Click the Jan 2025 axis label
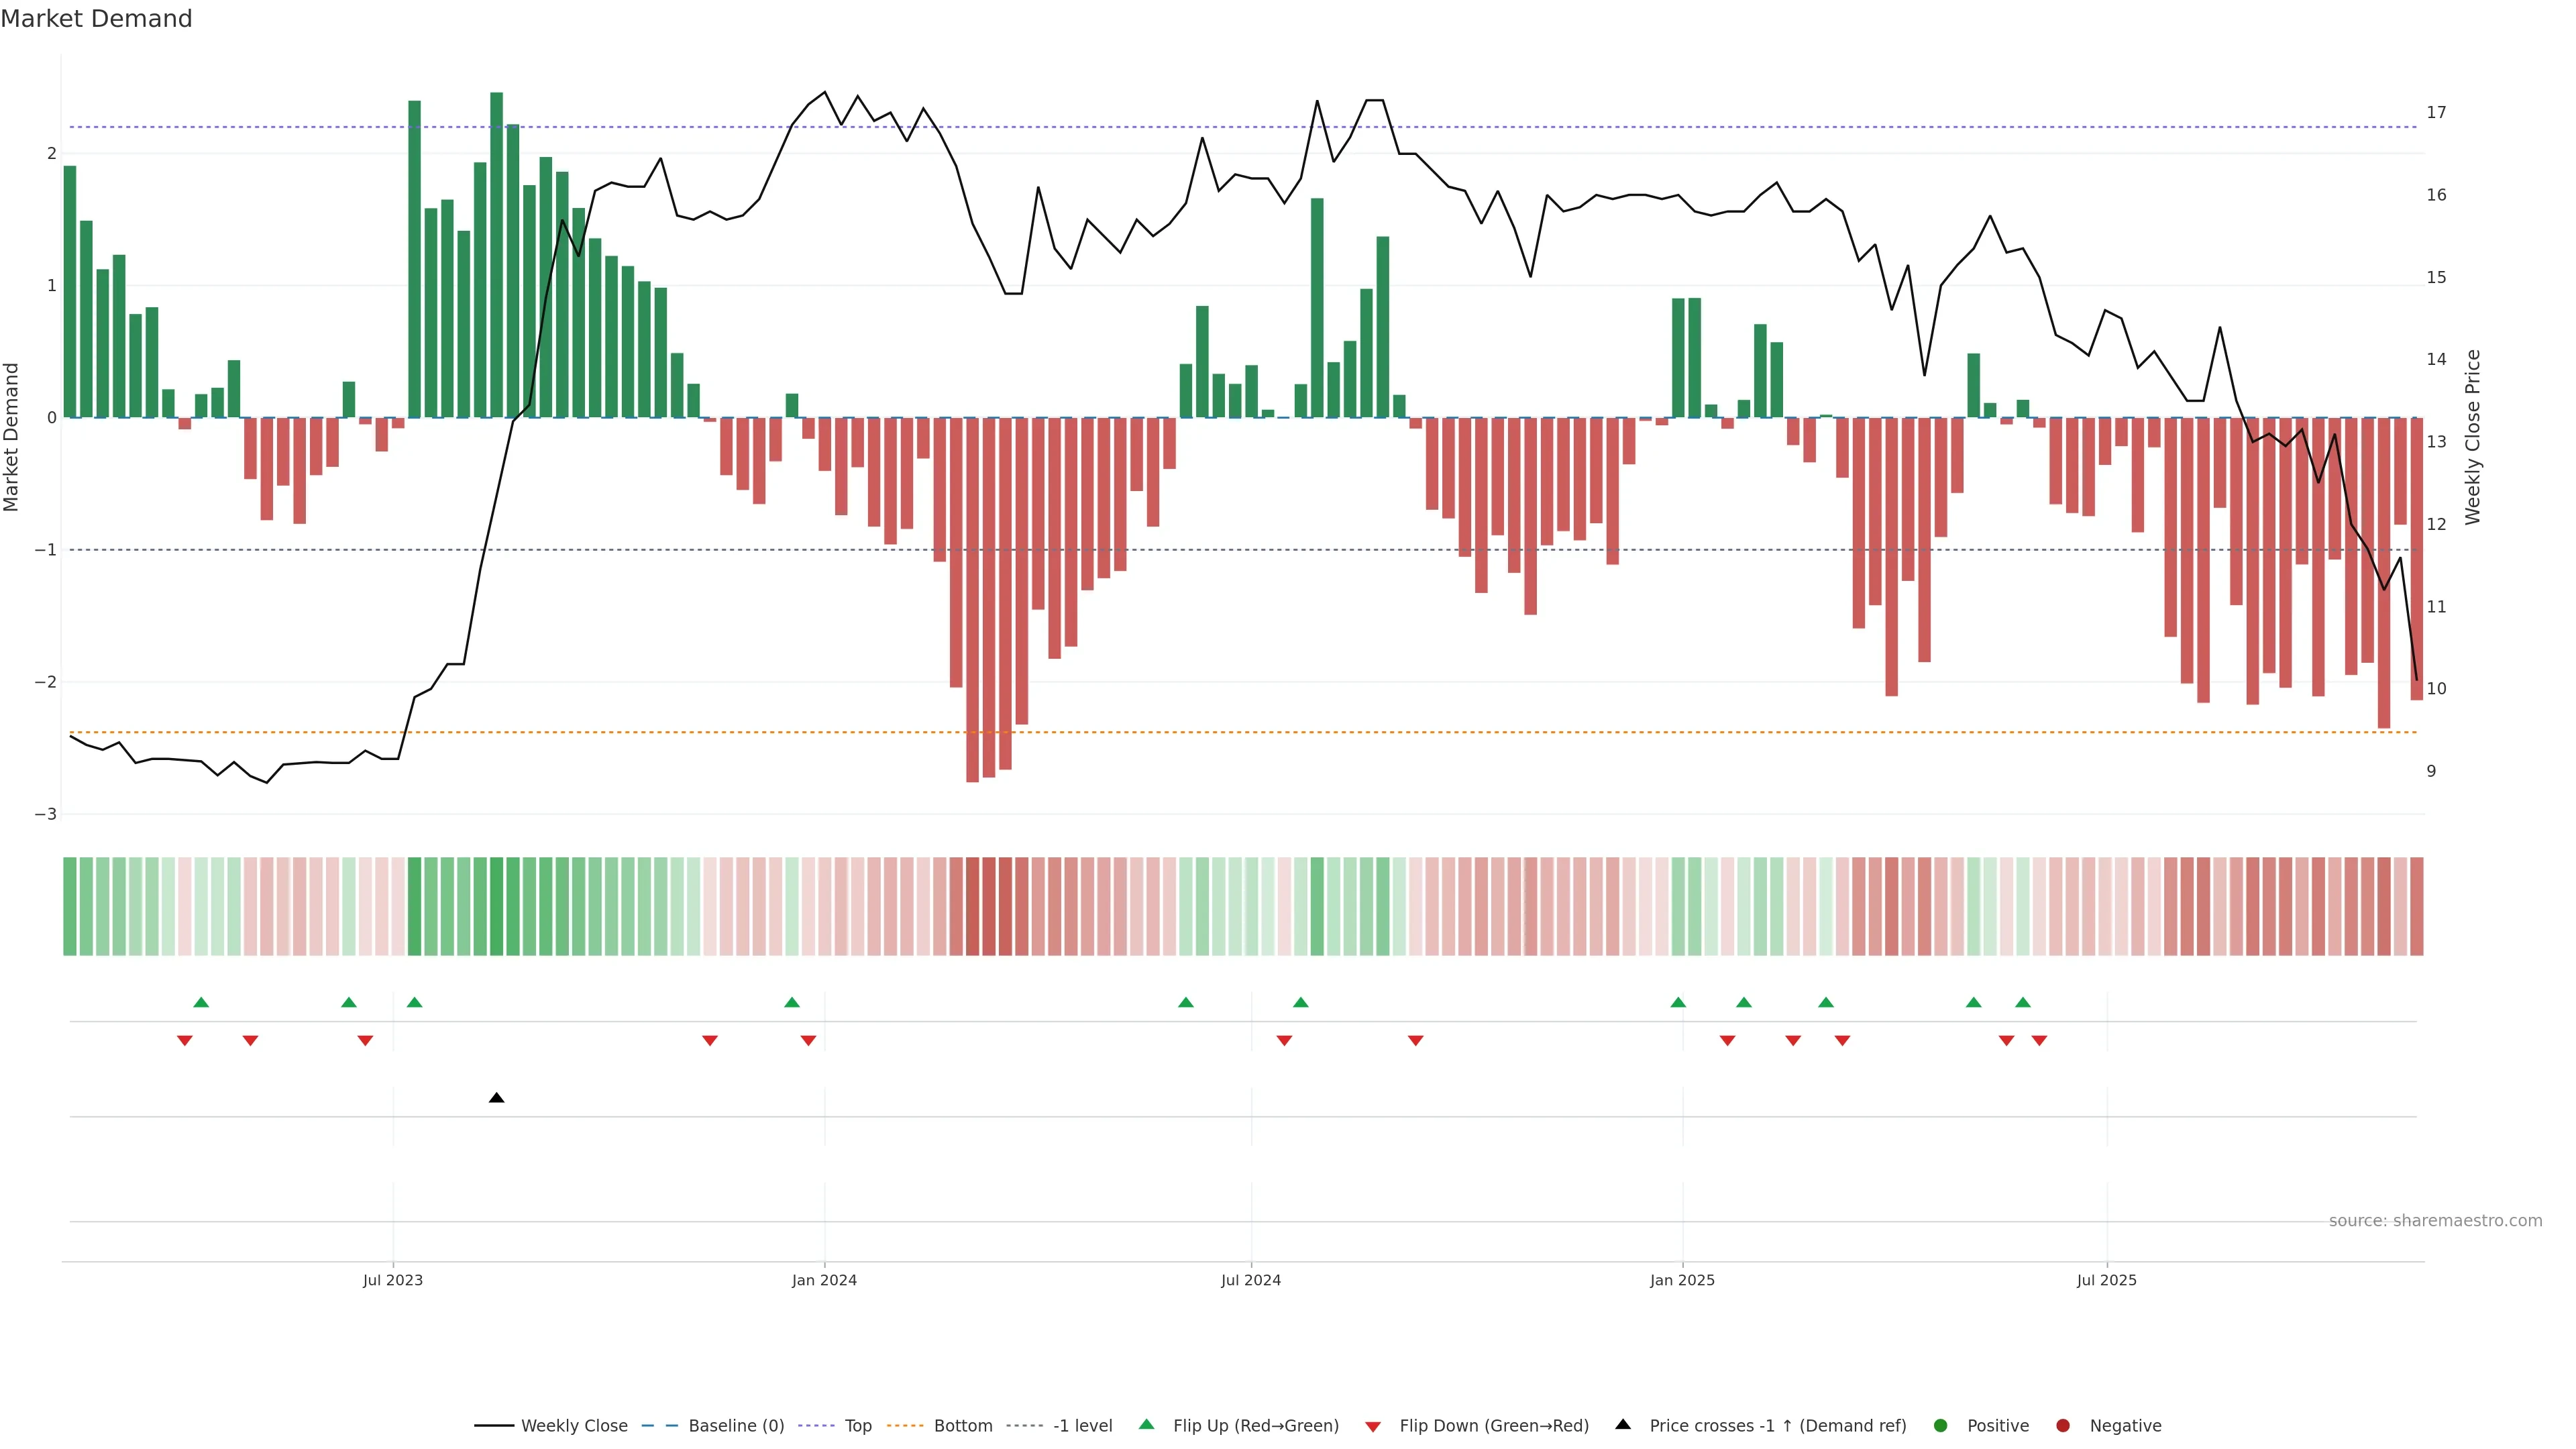 click(1682, 1280)
